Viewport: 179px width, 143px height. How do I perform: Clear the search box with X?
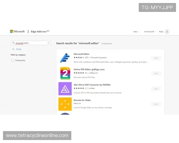48,43
